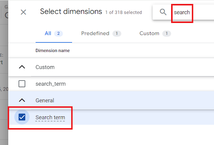Click the magnifier search icon
Image resolution: width=214 pixels, height=145 pixels.
(x=163, y=12)
